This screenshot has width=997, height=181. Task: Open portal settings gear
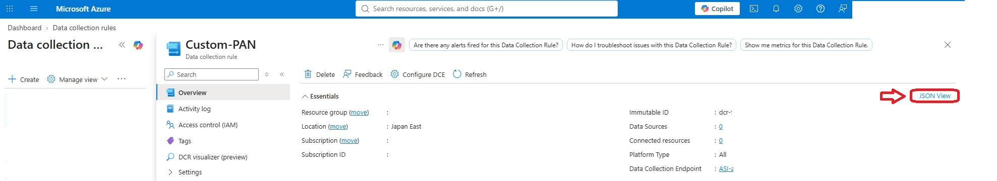coord(798,9)
